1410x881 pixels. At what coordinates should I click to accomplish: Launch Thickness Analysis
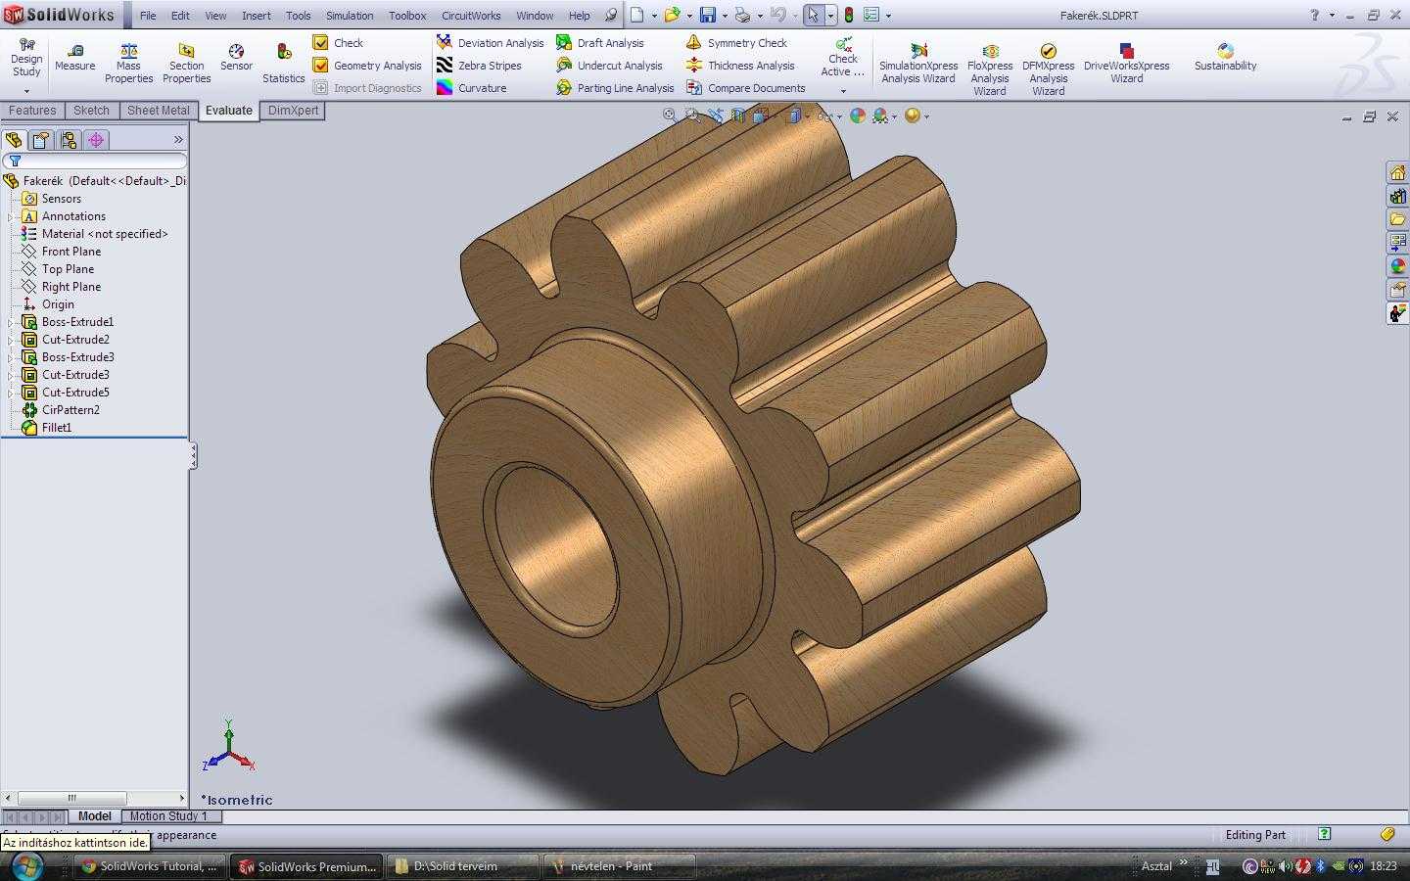coord(740,66)
